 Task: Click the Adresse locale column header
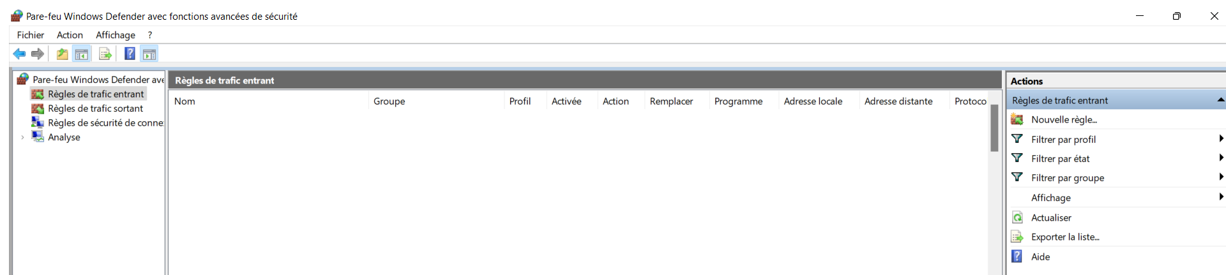[x=819, y=101]
